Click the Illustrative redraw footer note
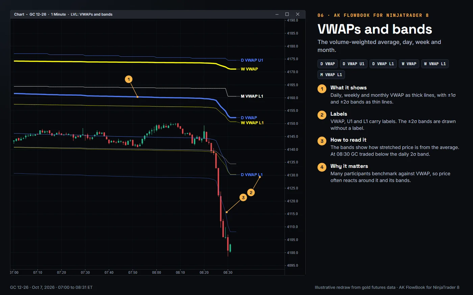 (387, 288)
